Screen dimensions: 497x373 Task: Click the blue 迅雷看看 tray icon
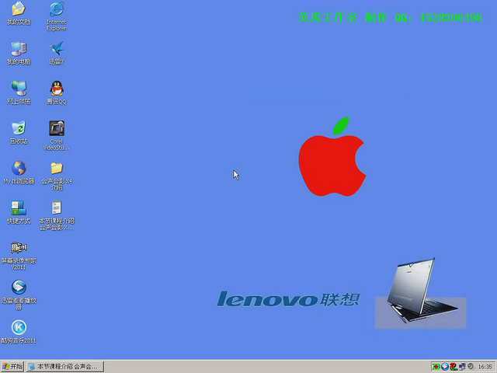[445, 367]
